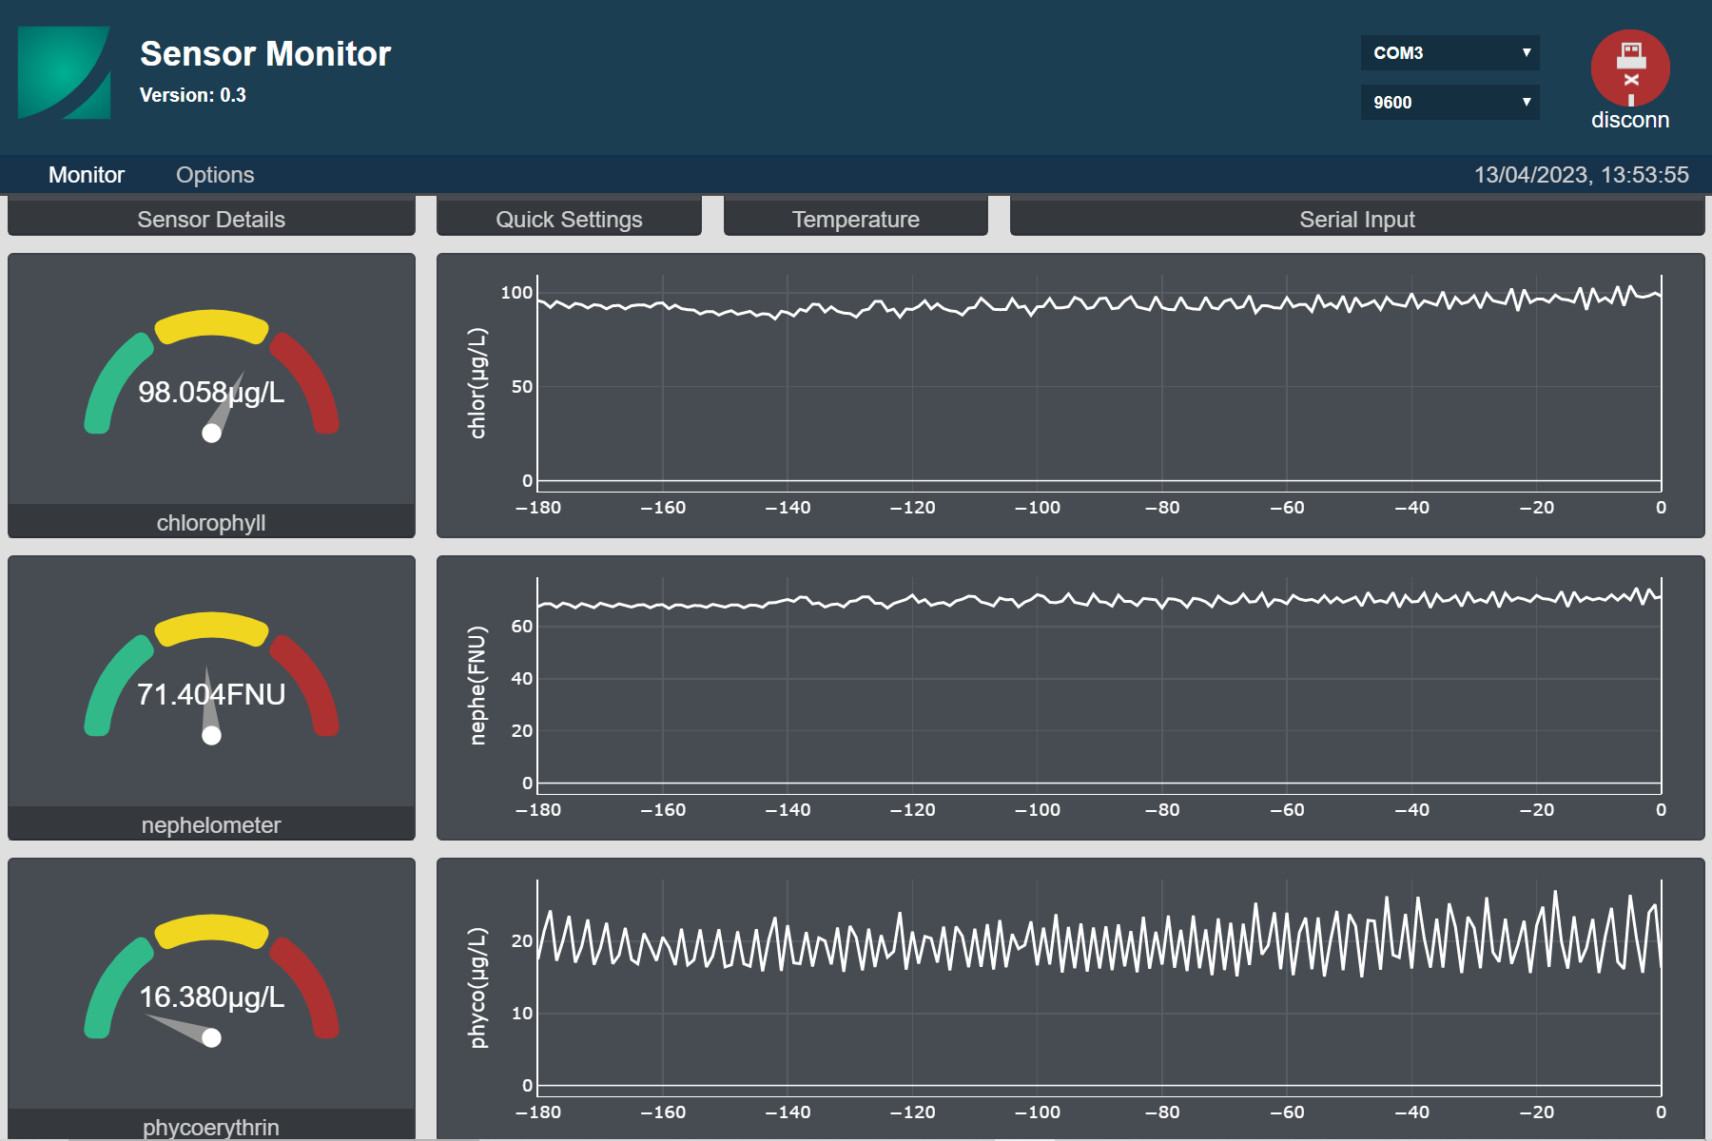Open the 9600 baud rate dropdown
The width and height of the screenshot is (1712, 1141).
point(1449,103)
